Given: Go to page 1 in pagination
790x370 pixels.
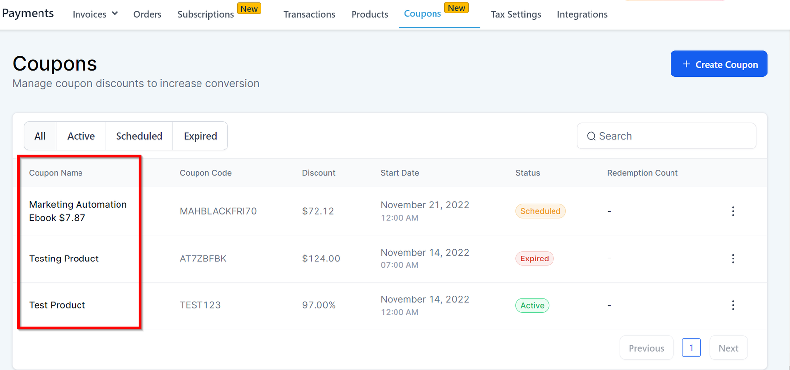Looking at the screenshot, I should click(691, 348).
